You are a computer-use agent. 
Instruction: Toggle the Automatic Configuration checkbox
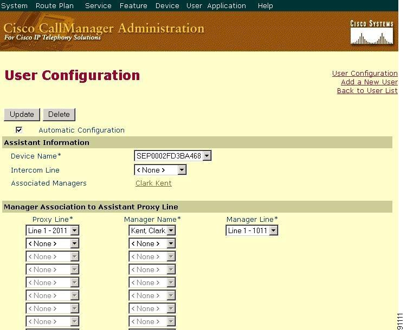point(19,130)
